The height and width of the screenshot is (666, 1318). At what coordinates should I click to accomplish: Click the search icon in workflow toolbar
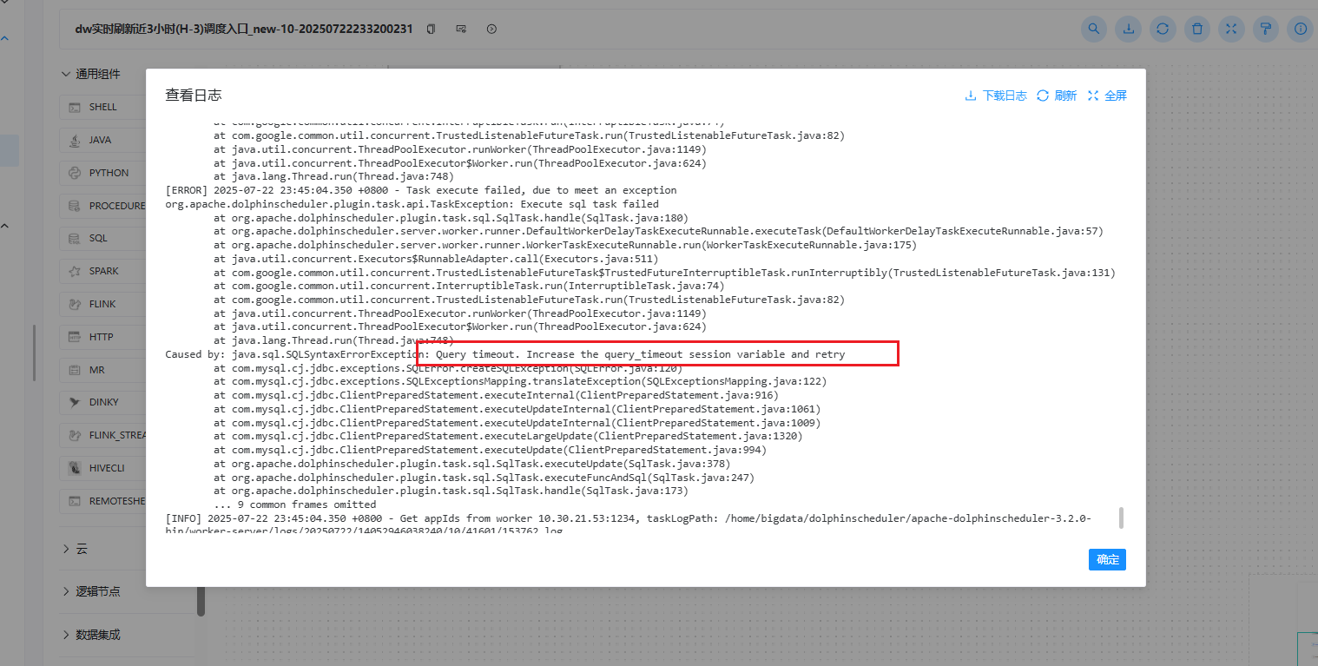(x=1094, y=29)
